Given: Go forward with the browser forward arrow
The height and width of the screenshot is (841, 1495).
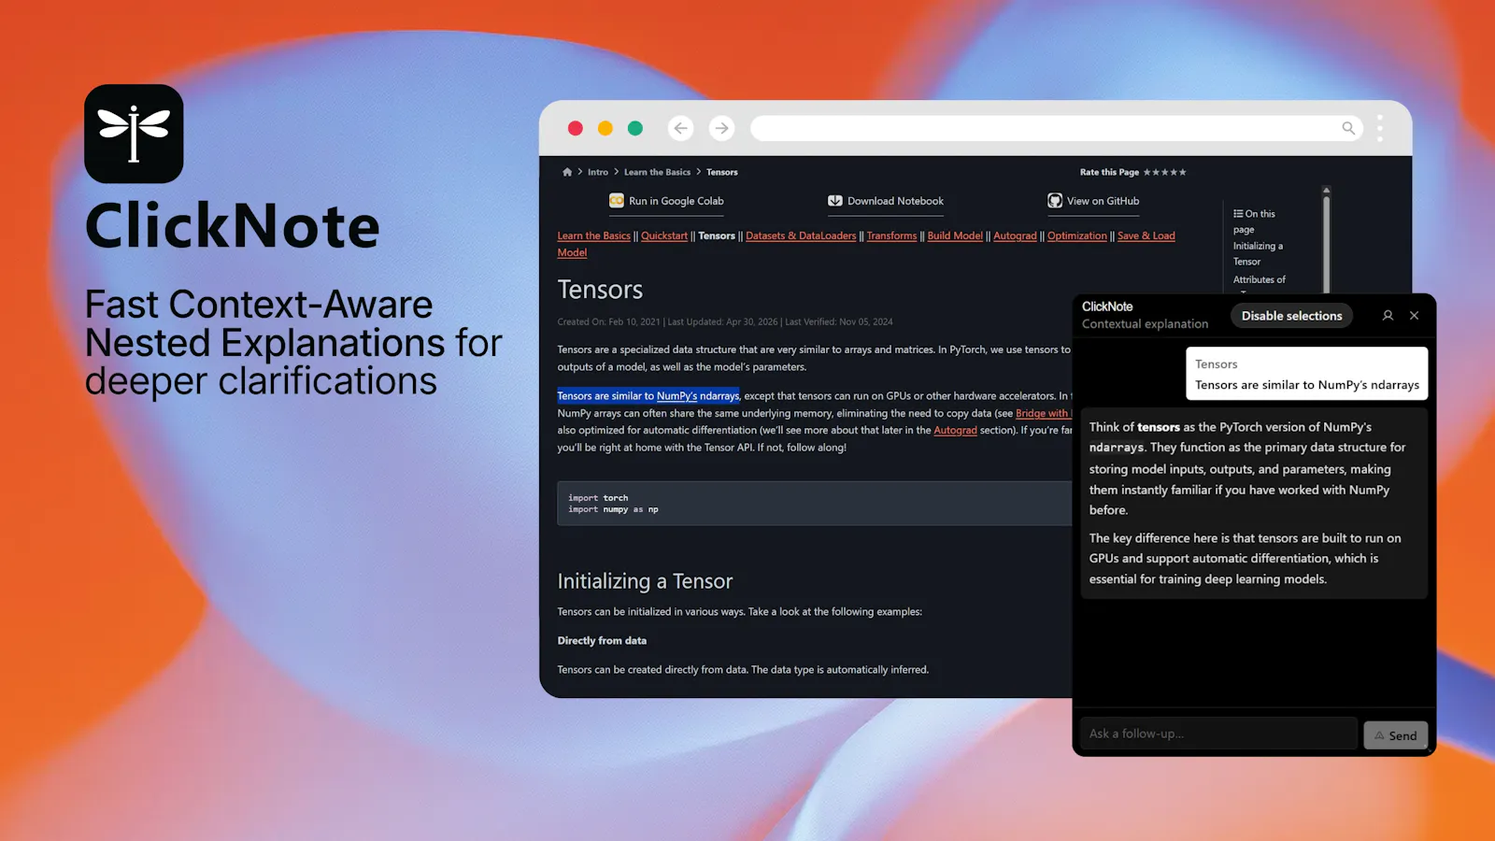Looking at the screenshot, I should tap(721, 128).
